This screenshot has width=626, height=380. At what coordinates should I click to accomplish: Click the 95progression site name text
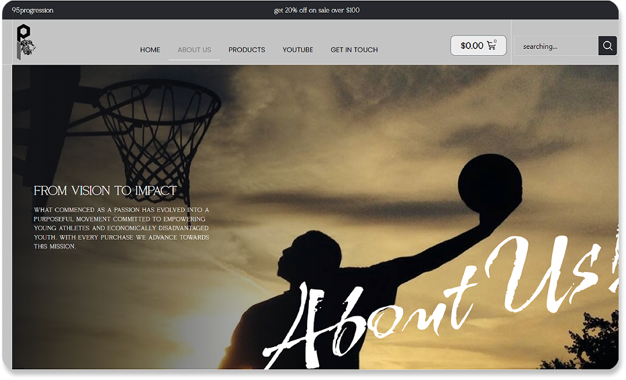32,10
